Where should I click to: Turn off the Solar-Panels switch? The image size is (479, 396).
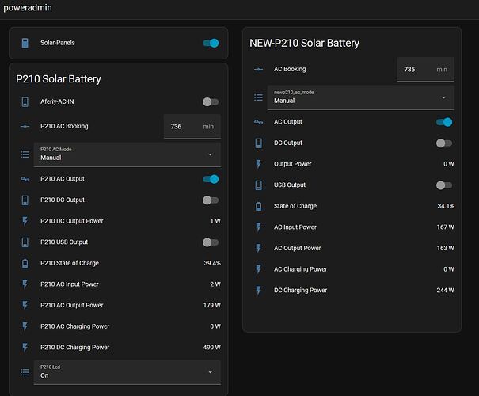point(211,43)
